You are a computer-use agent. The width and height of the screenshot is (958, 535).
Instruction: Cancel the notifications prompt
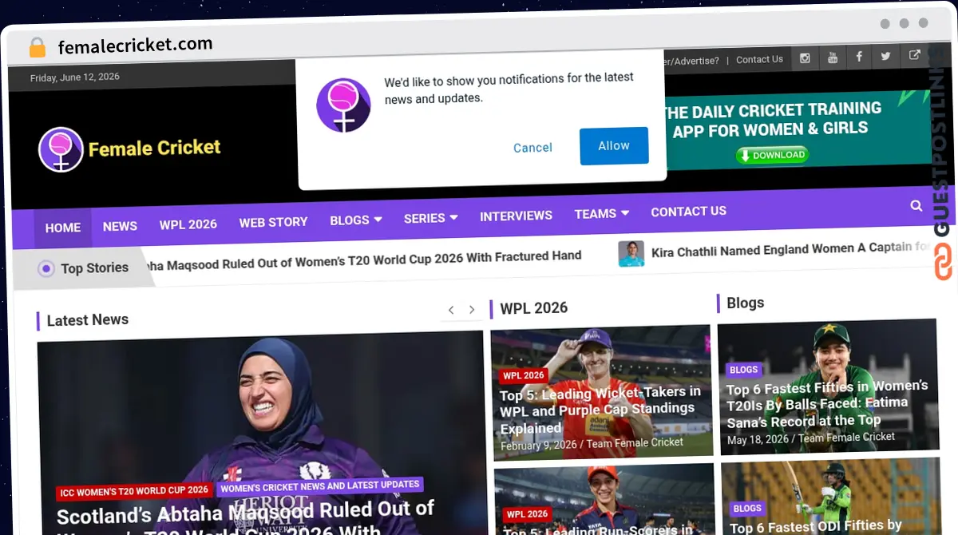pyautogui.click(x=532, y=148)
